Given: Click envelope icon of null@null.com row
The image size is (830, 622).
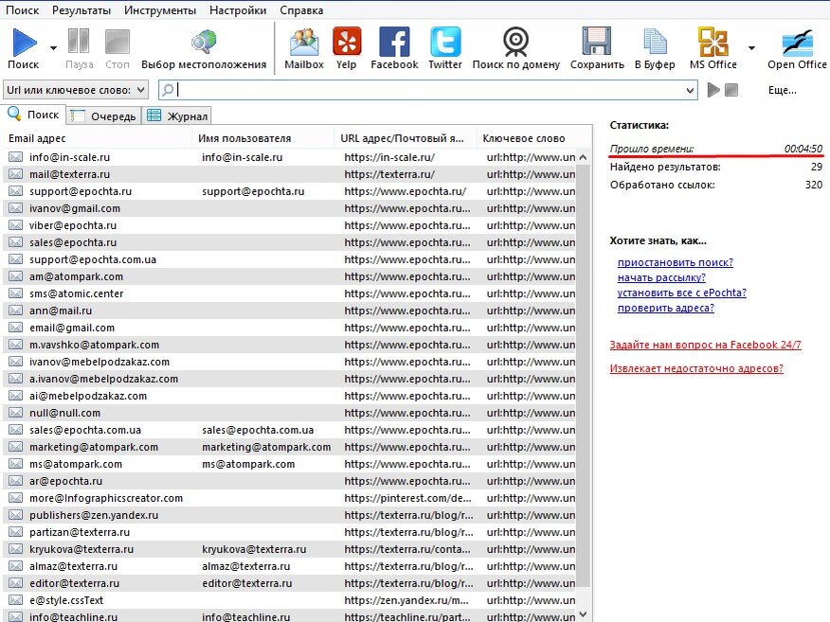Looking at the screenshot, I should click(x=16, y=413).
